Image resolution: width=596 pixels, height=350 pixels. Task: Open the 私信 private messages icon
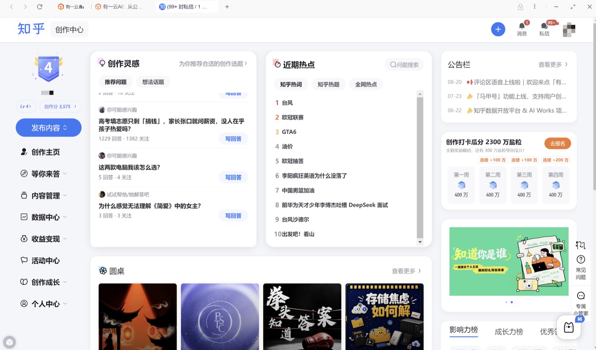click(544, 29)
